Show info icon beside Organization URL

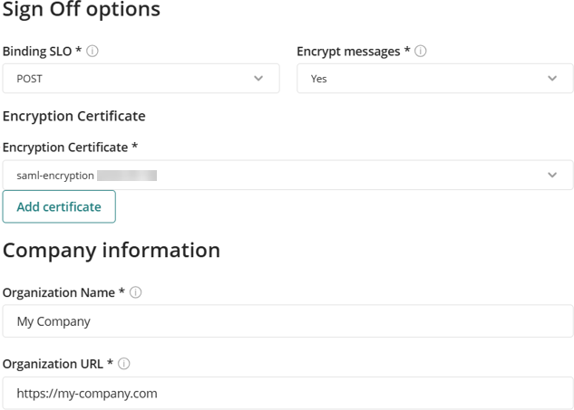(123, 364)
